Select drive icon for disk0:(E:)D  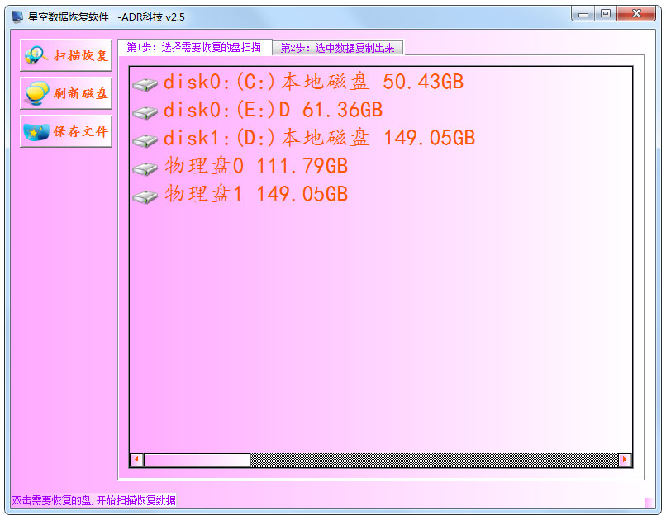tap(145, 112)
